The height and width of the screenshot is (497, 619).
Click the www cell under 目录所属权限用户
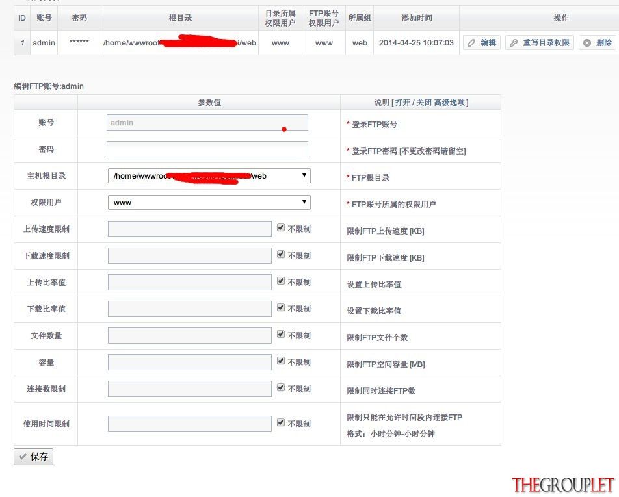(x=280, y=43)
